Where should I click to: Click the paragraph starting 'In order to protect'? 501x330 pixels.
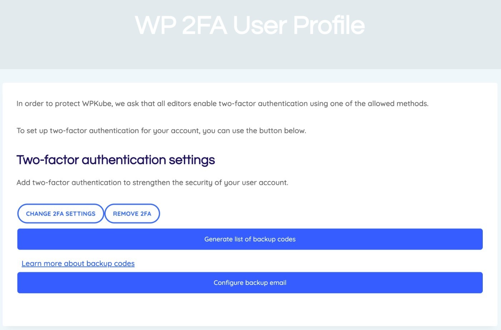click(x=222, y=104)
